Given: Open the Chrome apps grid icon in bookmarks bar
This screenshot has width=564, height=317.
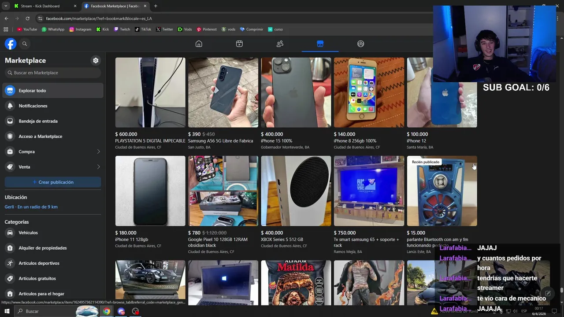Looking at the screenshot, I should (6, 29).
